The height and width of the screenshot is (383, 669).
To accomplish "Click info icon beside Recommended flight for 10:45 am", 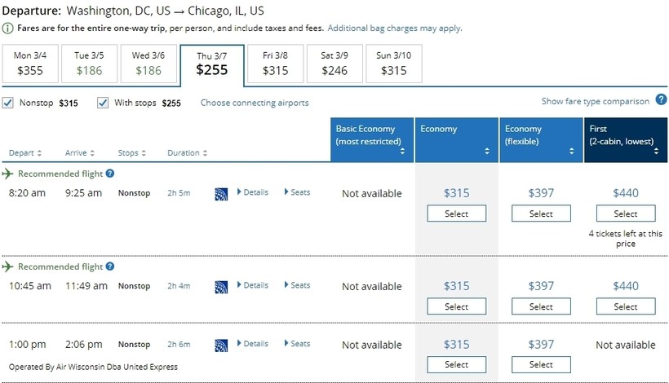I will (110, 266).
